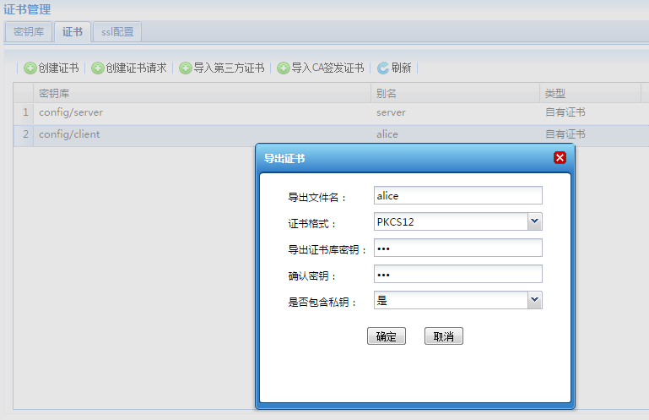Select the 证书 tab
649x420 pixels.
click(x=73, y=32)
